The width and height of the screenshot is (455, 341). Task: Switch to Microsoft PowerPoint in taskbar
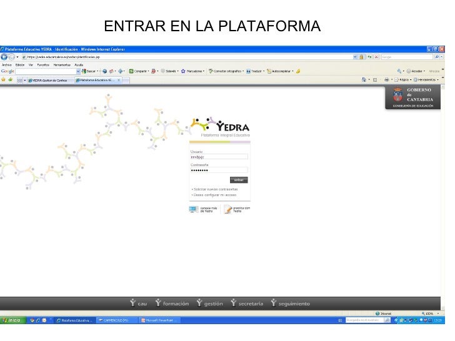[x=159, y=320]
